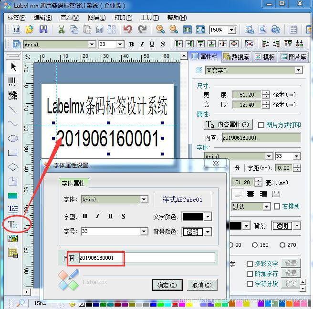Open 背景 透明 dropdown in properties panel
The height and width of the screenshot is (309, 313).
tap(297, 226)
